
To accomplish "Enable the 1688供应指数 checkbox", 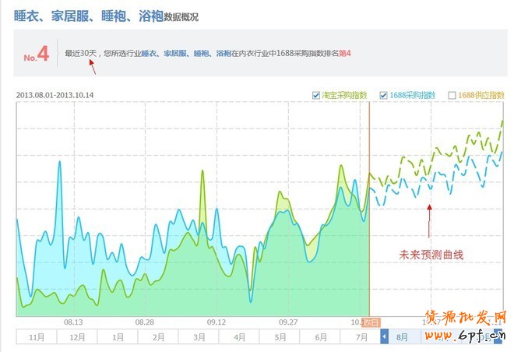I will (452, 96).
